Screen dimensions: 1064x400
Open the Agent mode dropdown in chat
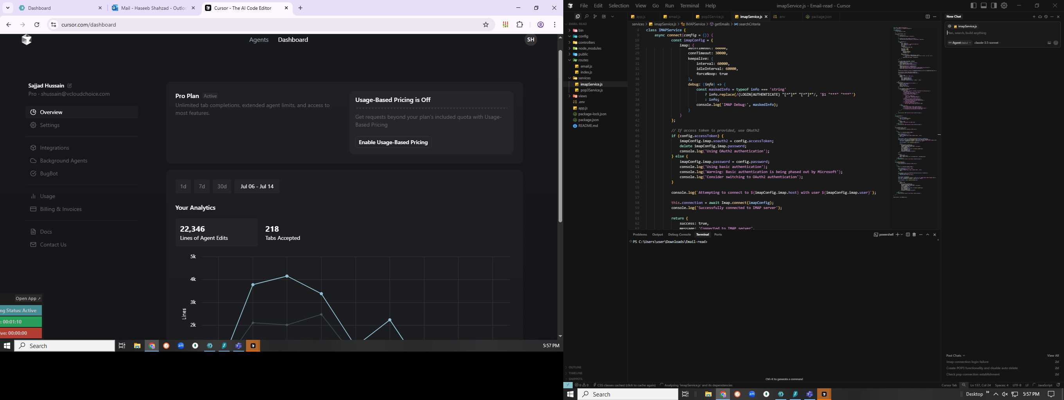959,43
